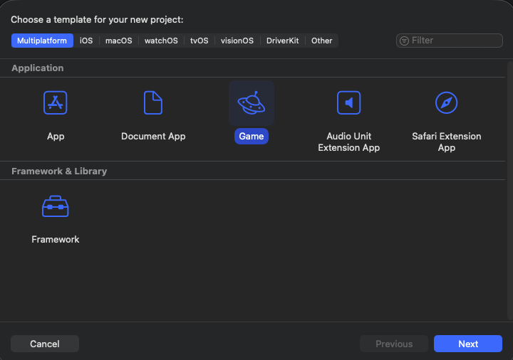Click the "Document App" label
The width and height of the screenshot is (513, 360).
point(153,136)
